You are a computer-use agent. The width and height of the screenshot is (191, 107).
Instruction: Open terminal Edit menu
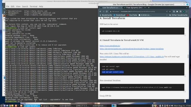(13, 7)
